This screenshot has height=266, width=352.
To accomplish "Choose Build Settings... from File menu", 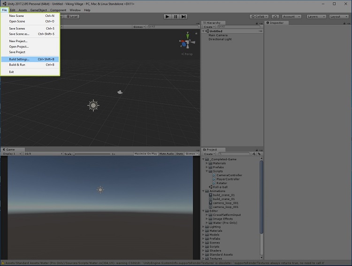I will [19, 59].
